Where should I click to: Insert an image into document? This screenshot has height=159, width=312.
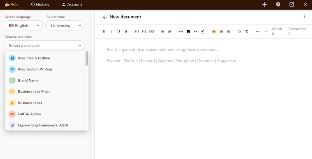[x=188, y=32]
